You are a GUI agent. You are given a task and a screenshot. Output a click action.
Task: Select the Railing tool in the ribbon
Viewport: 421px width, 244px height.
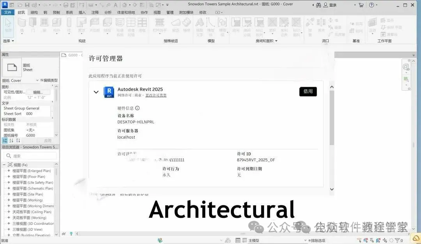point(159,25)
